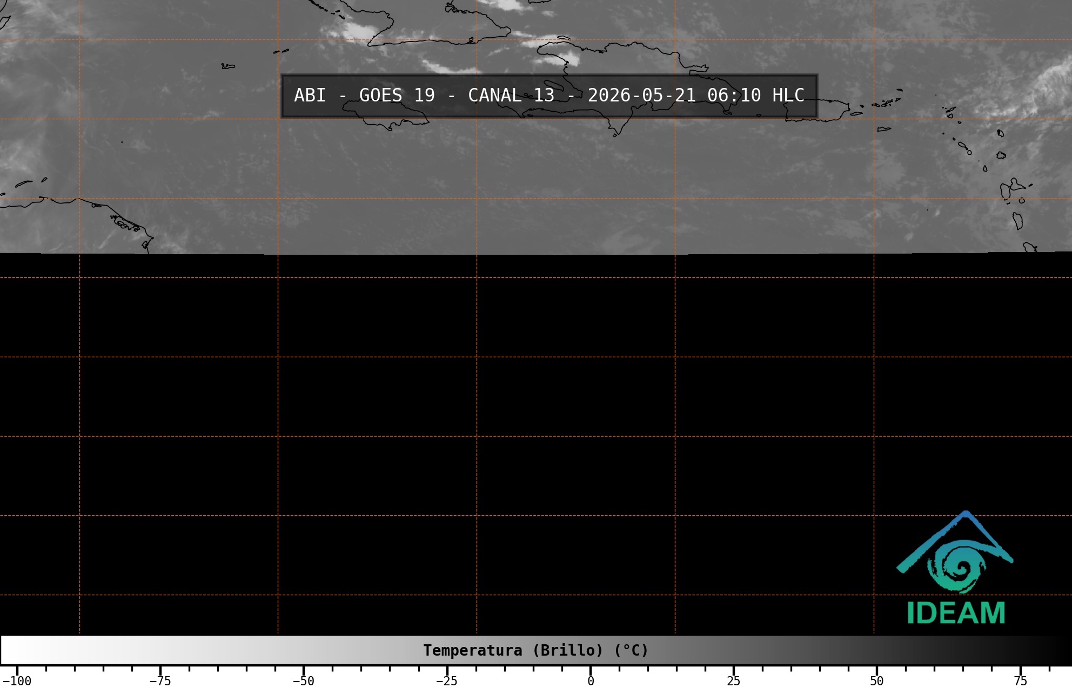Click the dark end of the colorbar
The width and height of the screenshot is (1072, 688).
pyautogui.click(x=1048, y=650)
